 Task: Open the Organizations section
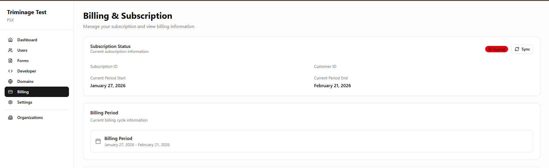point(30,117)
